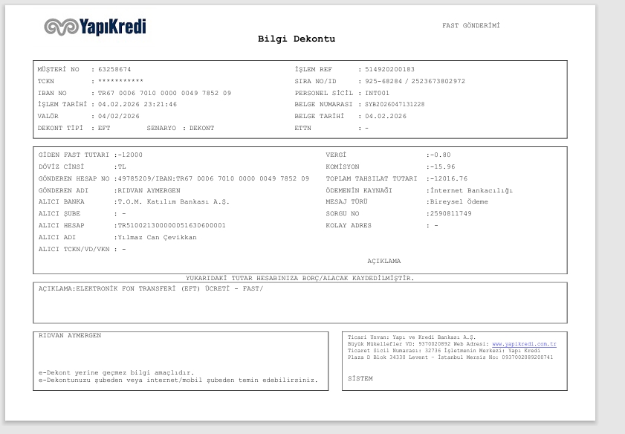Click the 'ELEKTRONİK FON TRANSFERİ' description line
This screenshot has height=434, width=625.
pos(151,288)
